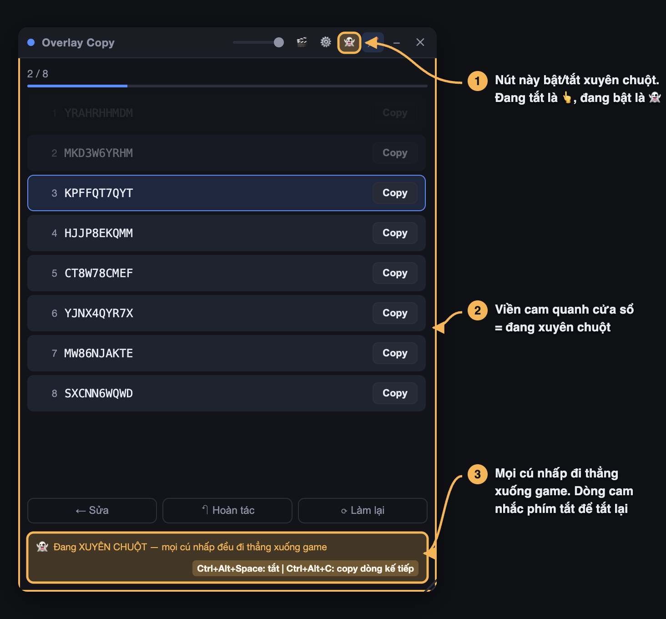Image resolution: width=666 pixels, height=619 pixels.
Task: Select the code text HJJP8EKQMM
Action: (99, 233)
